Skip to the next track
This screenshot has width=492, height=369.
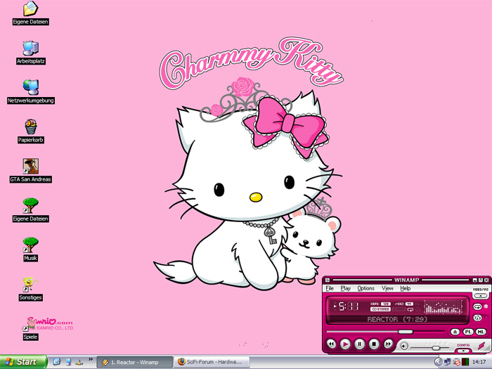pyautogui.click(x=389, y=344)
